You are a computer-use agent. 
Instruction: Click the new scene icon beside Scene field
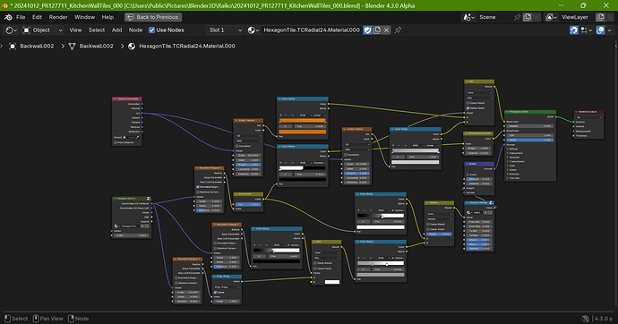click(x=528, y=17)
